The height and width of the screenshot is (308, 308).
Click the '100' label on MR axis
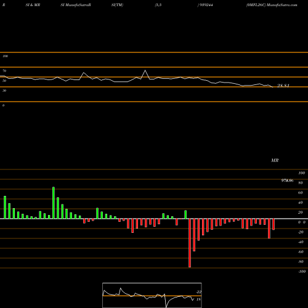coord(302,173)
